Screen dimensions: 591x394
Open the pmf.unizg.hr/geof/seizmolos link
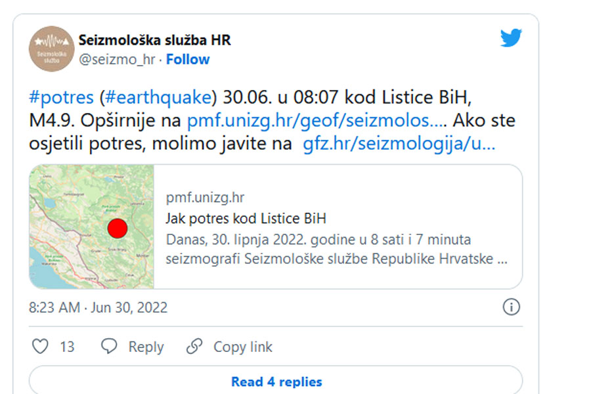point(317,121)
